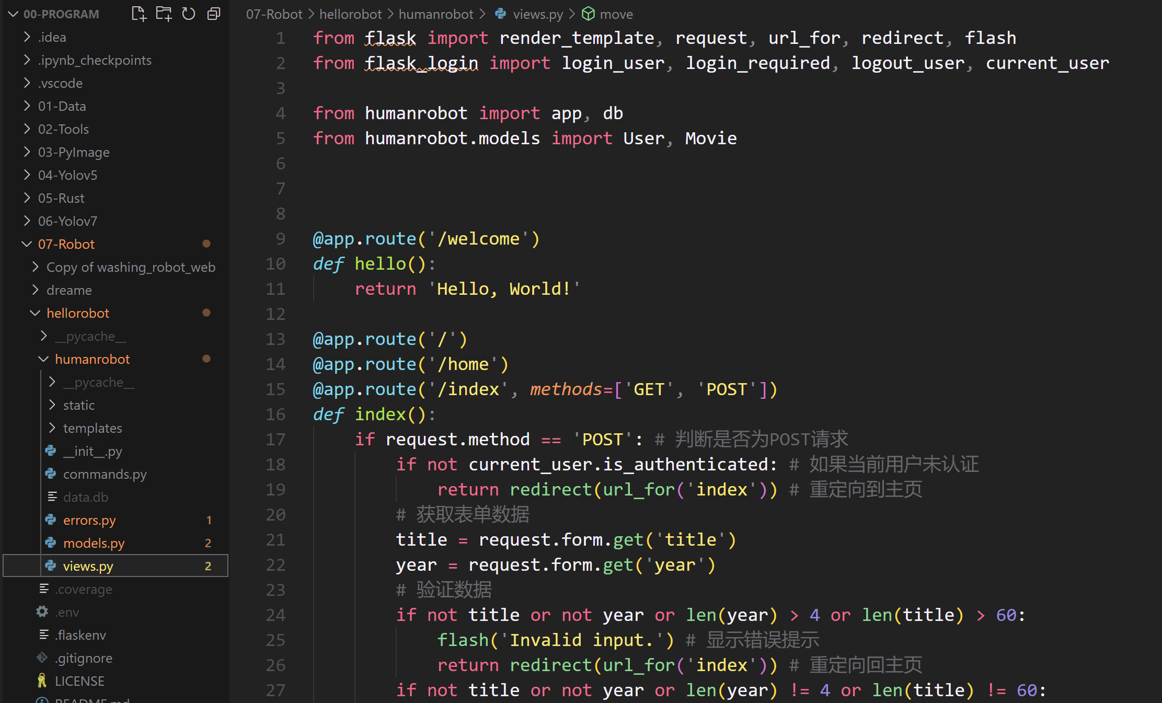
Task: Select the 00-PROGRAM root folder item
Action: click(62, 13)
